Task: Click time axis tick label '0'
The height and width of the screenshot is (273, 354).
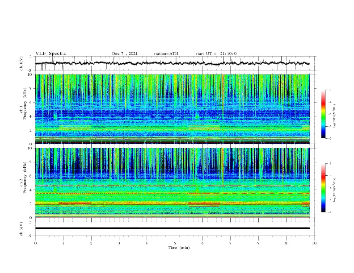Action: [x=35, y=243]
